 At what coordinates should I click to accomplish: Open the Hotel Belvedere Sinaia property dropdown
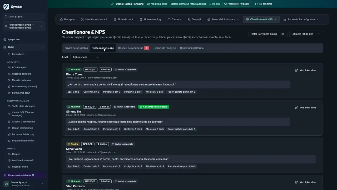coord(268,34)
